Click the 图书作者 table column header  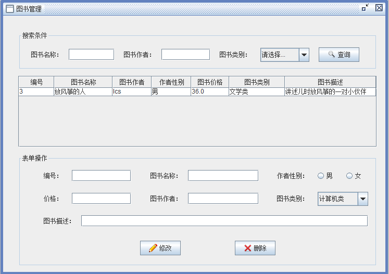click(132, 82)
